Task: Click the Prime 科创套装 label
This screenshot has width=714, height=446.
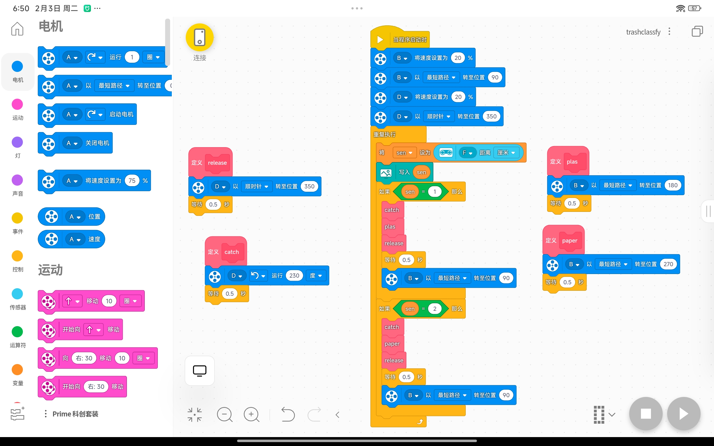Action: pos(75,414)
